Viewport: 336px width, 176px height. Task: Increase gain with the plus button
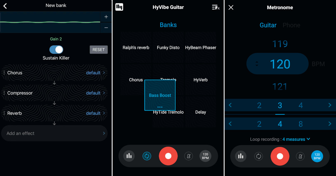click(x=106, y=17)
